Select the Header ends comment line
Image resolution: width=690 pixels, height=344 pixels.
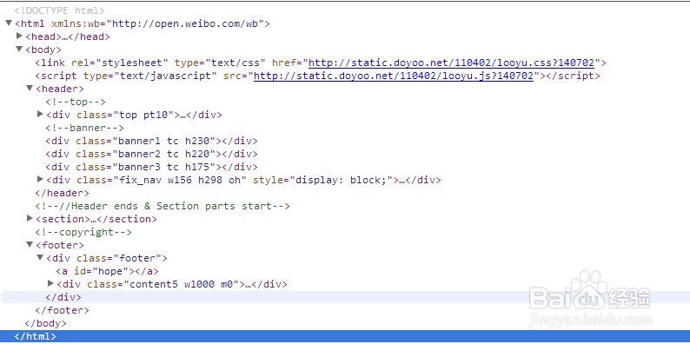[x=163, y=206]
